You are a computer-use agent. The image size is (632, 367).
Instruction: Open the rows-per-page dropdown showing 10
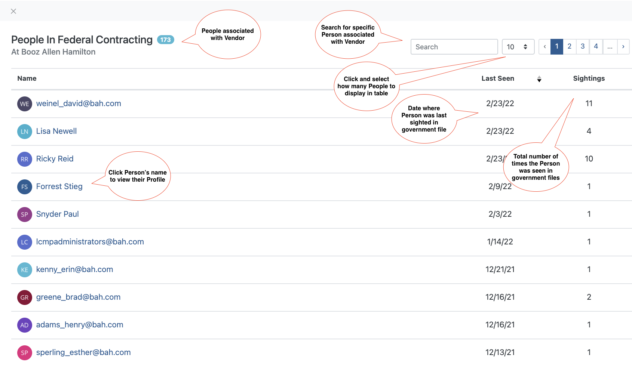tap(518, 47)
